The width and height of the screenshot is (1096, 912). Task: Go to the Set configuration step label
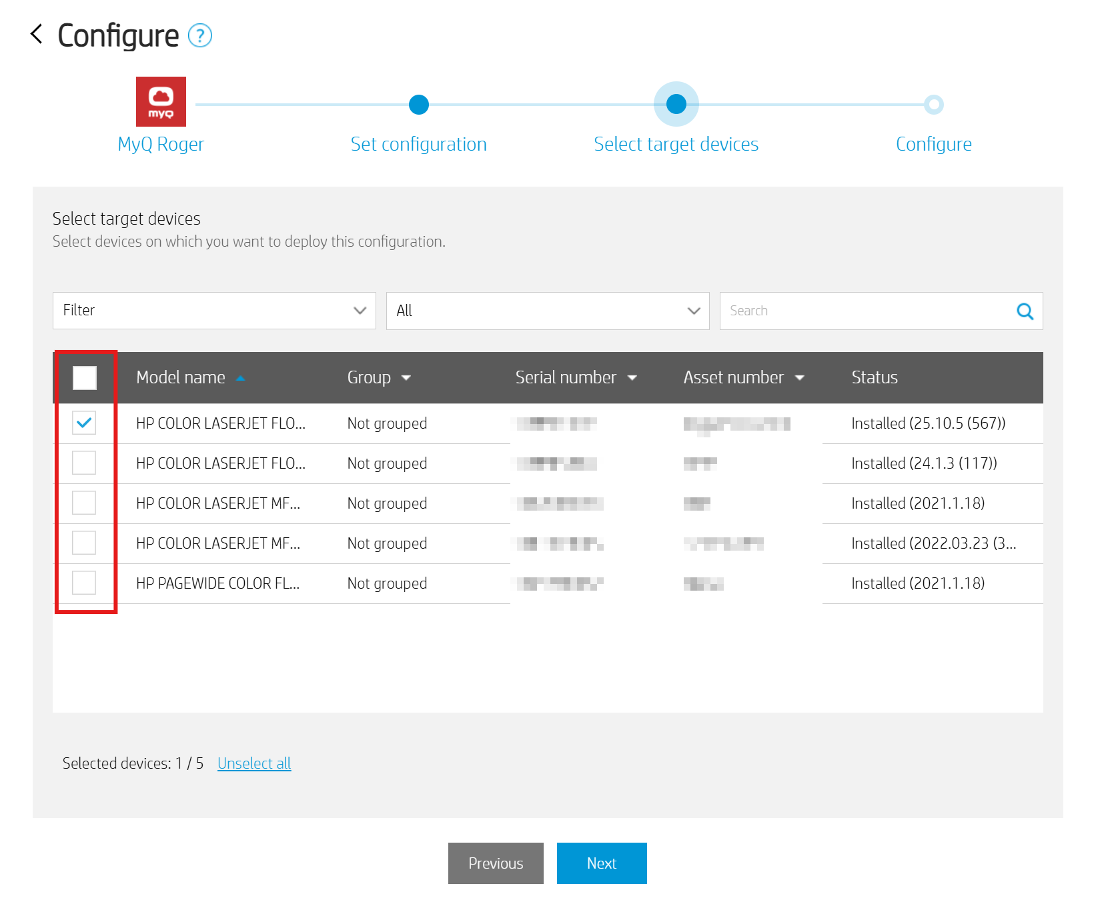click(418, 144)
